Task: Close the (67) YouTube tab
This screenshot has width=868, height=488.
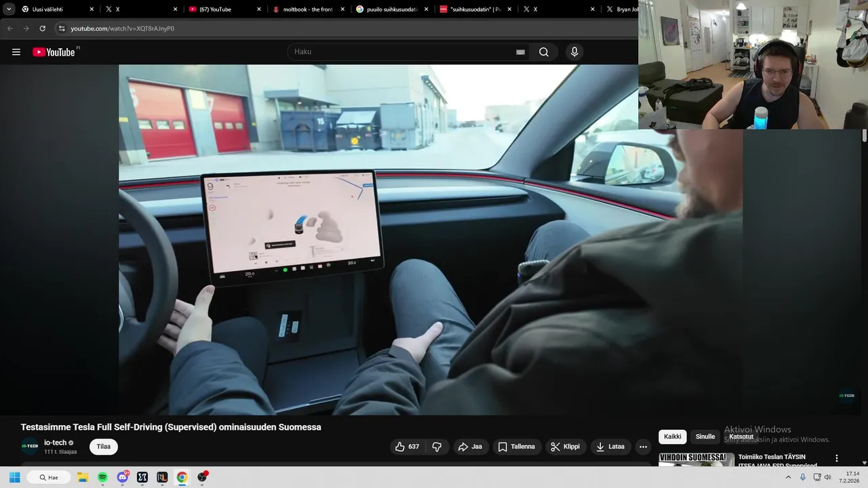Action: click(258, 9)
